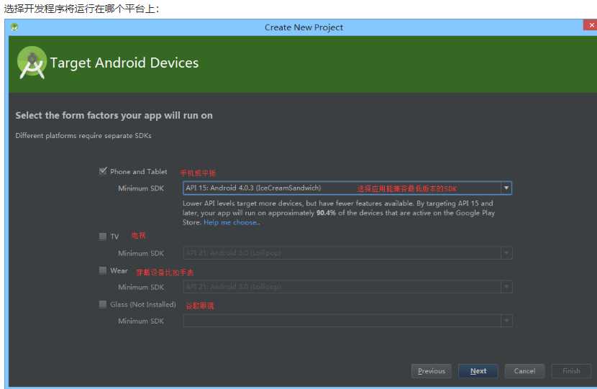This screenshot has width=597, height=389.
Task: Click the Create New Project window title
Action: point(304,27)
